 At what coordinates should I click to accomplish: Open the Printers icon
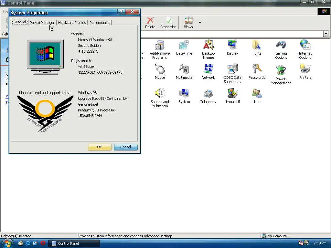[x=305, y=71]
